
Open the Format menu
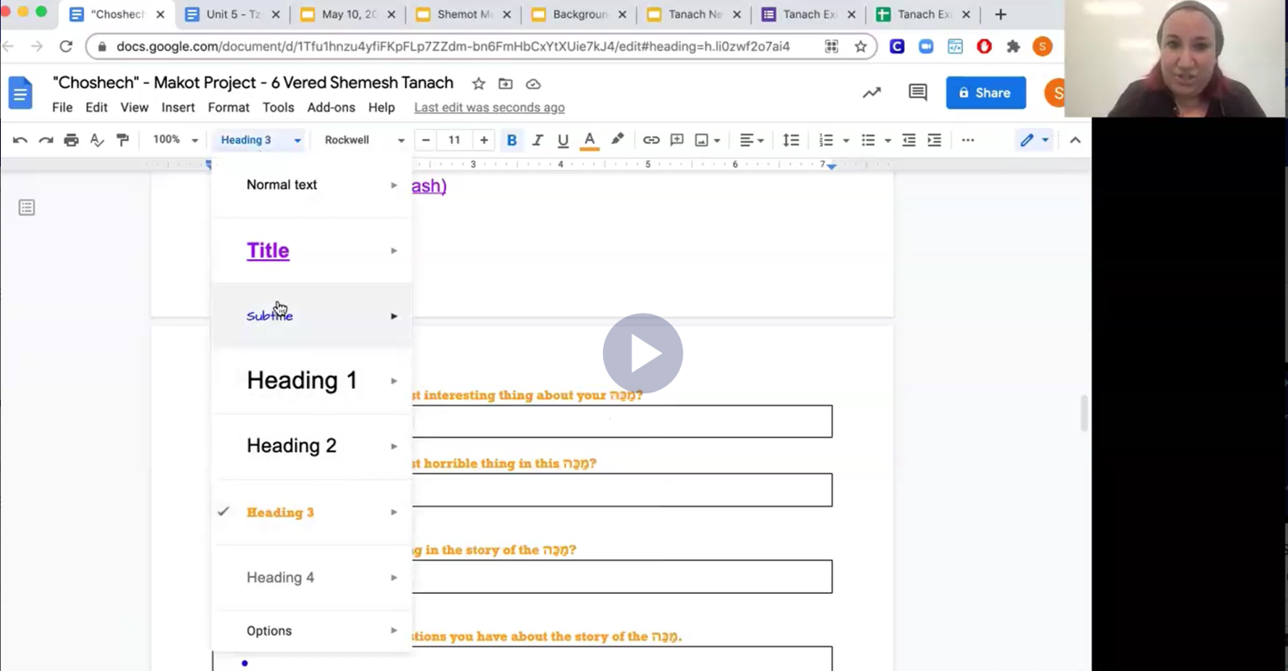(x=228, y=107)
